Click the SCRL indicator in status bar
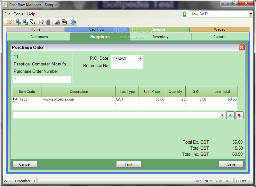 pos(219,181)
